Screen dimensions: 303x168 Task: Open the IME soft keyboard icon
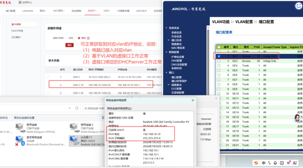click(x=282, y=163)
